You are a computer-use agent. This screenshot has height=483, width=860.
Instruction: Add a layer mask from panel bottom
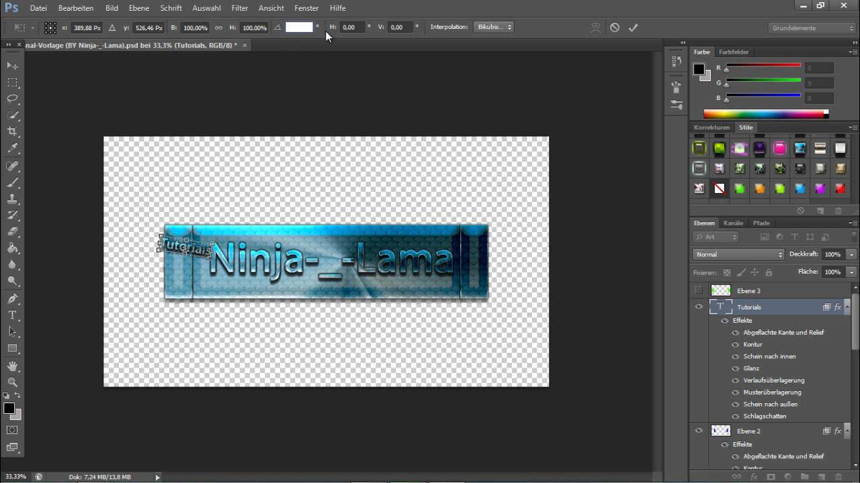coord(771,477)
